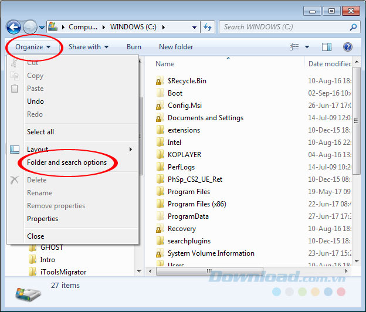Select System Volume Information folder icon
Viewport: 366px width, 312px height.
coord(160,253)
